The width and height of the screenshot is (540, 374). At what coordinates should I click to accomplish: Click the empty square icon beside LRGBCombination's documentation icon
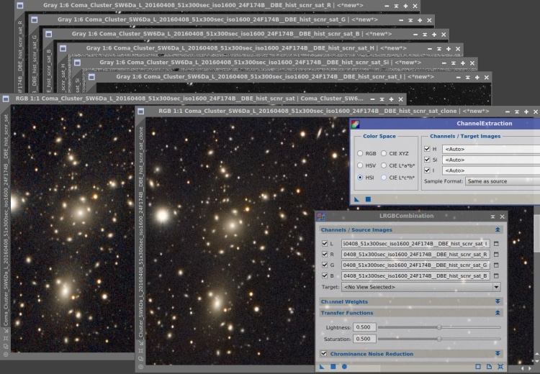click(x=478, y=367)
